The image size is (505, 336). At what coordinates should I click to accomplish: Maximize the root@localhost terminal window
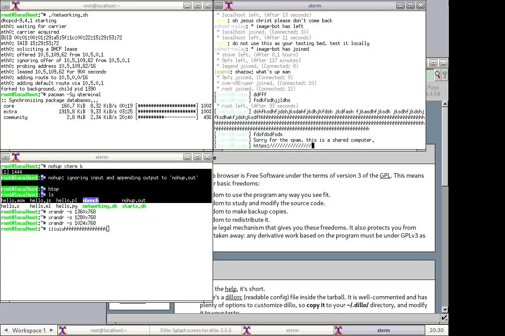(197, 5)
